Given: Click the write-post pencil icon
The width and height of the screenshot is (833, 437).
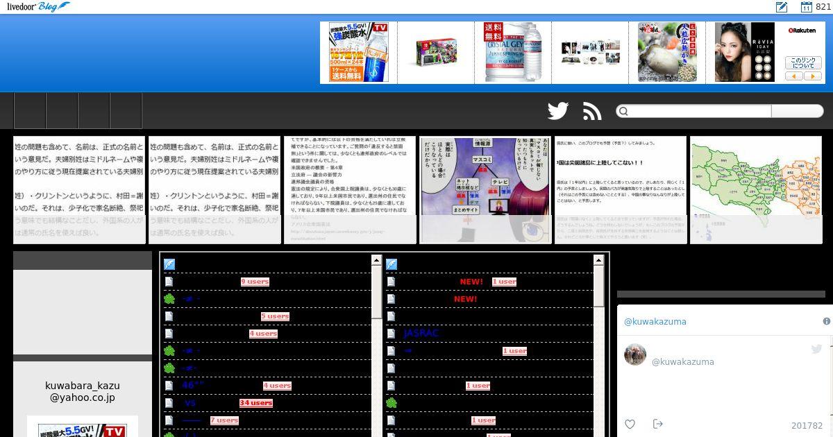Looking at the screenshot, I should (x=781, y=7).
